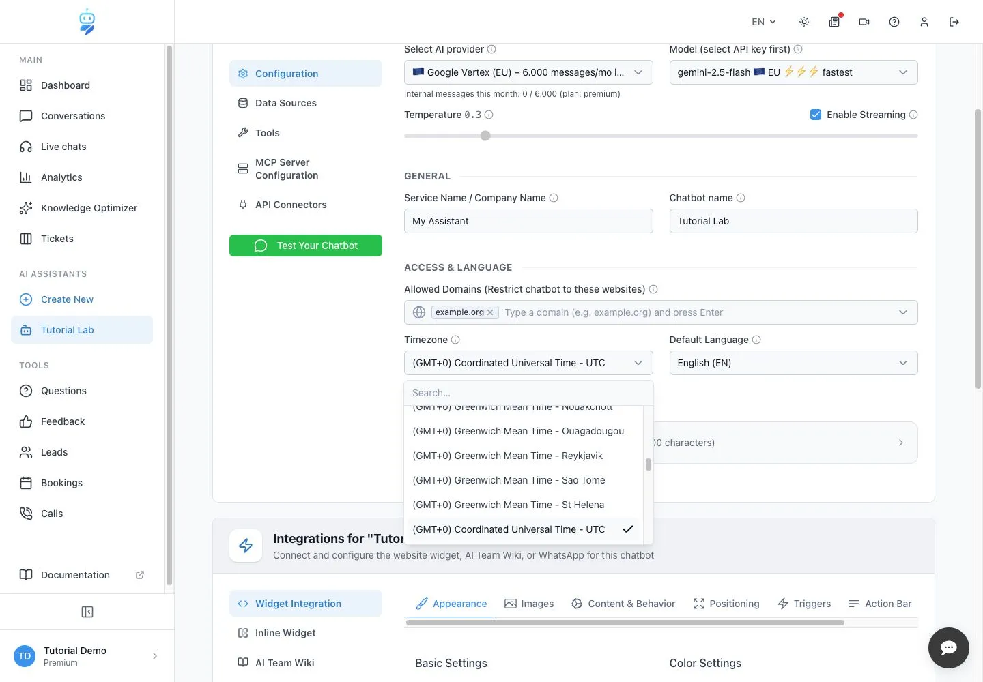Screen dimensions: 983x682
Task: Open the Select AI provider dropdown
Action: click(x=528, y=72)
